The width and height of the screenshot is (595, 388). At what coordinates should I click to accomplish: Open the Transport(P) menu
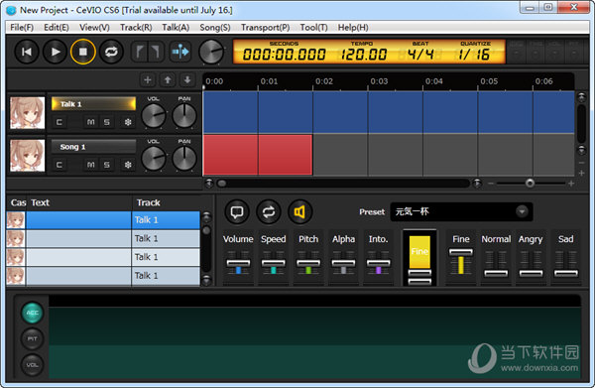coord(265,28)
